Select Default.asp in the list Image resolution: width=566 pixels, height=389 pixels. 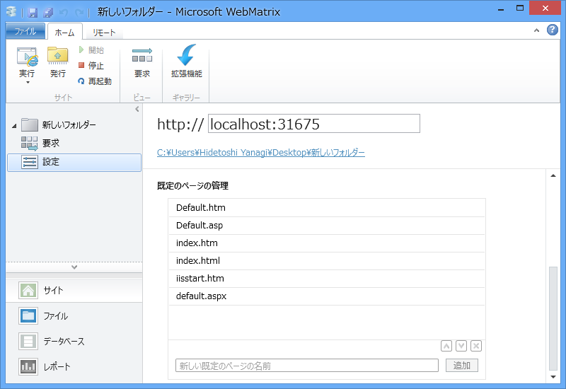327,226
